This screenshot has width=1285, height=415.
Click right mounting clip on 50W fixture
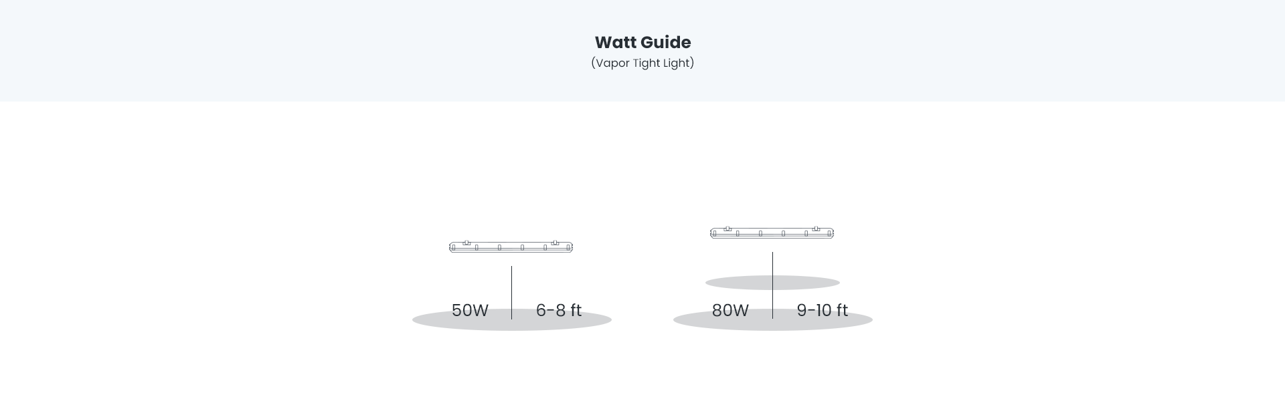[555, 243]
